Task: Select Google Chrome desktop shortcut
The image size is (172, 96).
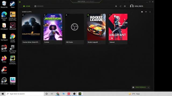Action: coord(13,38)
